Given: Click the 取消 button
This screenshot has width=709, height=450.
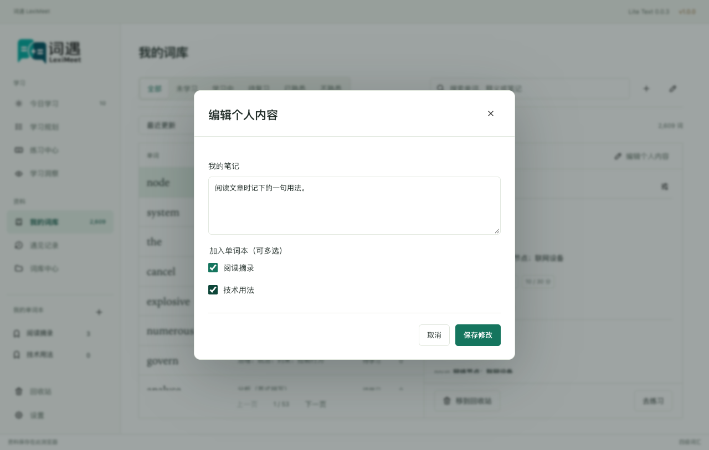Looking at the screenshot, I should point(434,335).
